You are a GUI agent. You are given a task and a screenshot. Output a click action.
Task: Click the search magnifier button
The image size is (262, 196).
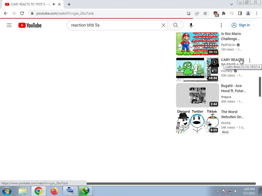[176, 25]
